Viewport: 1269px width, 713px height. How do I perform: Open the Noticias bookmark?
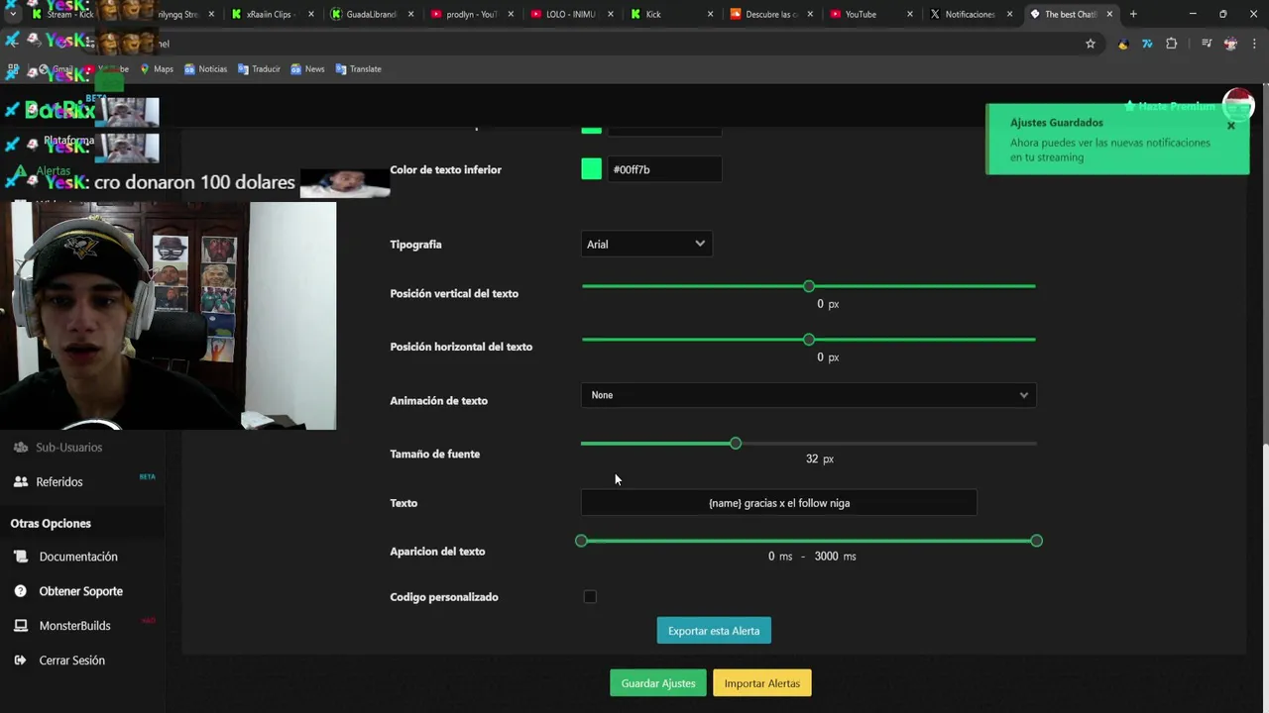205,69
